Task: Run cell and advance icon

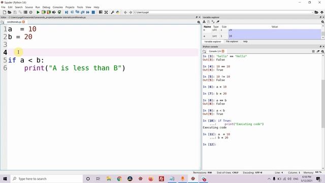Action: pyautogui.click(x=49, y=12)
